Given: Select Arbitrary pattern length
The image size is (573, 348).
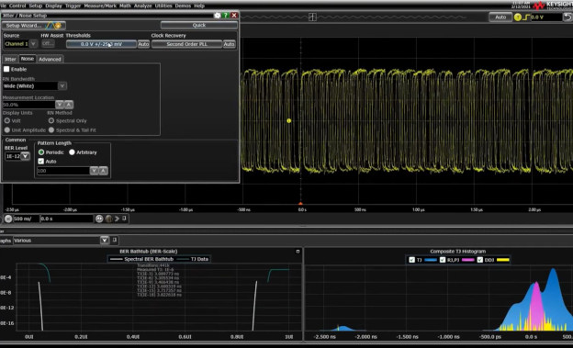Looking at the screenshot, I should pyautogui.click(x=72, y=152).
